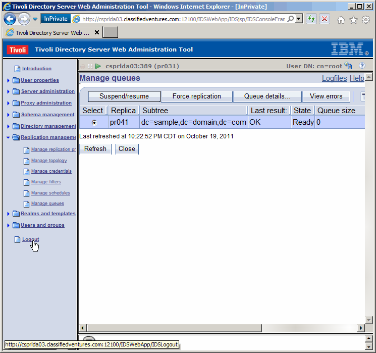Open Manage topology in the sidebar

click(x=49, y=161)
